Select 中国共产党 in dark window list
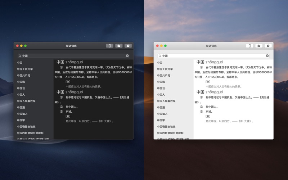The width and height of the screenshot is (288, 180). point(23,76)
